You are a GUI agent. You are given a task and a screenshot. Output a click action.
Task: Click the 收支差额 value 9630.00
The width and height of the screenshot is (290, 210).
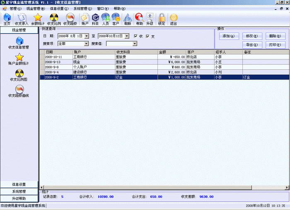coord(206,197)
